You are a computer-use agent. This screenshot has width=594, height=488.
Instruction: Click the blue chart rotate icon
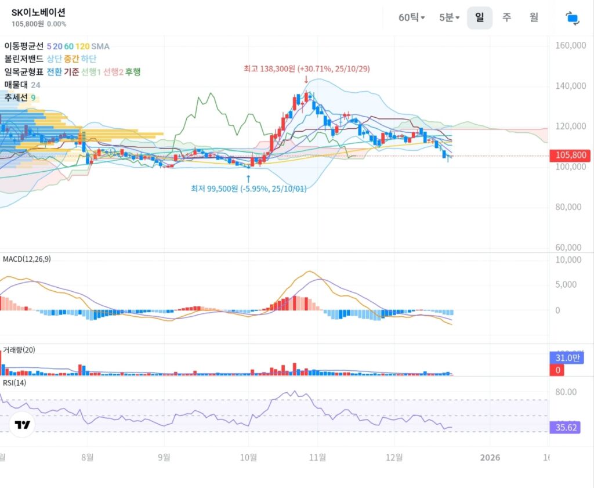coord(572,18)
